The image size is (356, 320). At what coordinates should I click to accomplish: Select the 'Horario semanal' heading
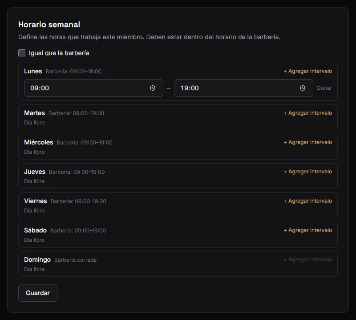point(49,24)
